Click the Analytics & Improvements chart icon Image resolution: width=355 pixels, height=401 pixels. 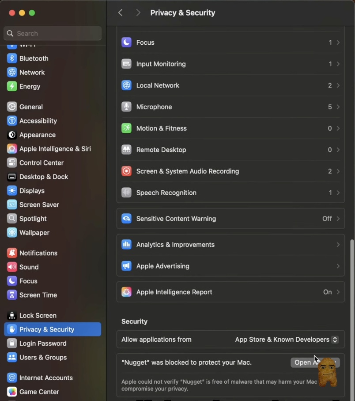pos(126,245)
